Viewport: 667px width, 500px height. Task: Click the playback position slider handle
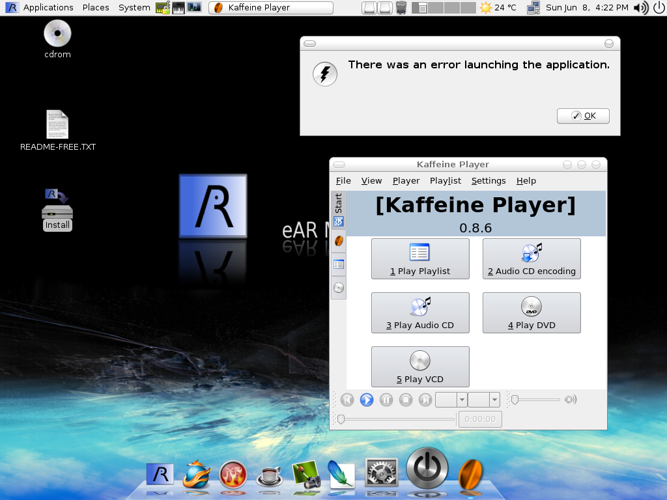click(341, 419)
